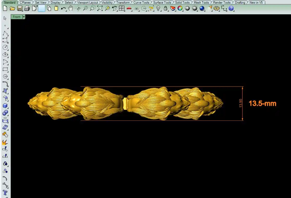The image size is (291, 198).
Task: Select the Pan hand tool
Action: coord(71,9)
